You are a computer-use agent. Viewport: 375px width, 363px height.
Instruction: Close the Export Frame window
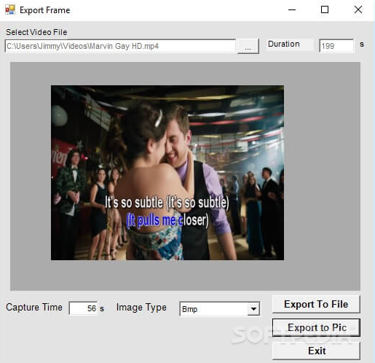[x=358, y=10]
